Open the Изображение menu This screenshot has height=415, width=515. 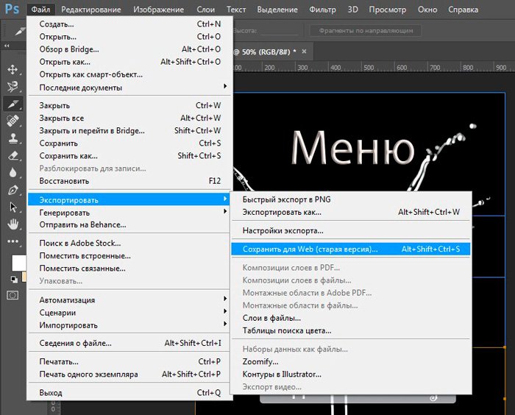(x=159, y=10)
